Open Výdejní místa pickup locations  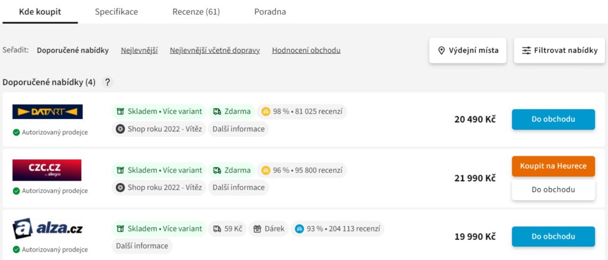468,50
